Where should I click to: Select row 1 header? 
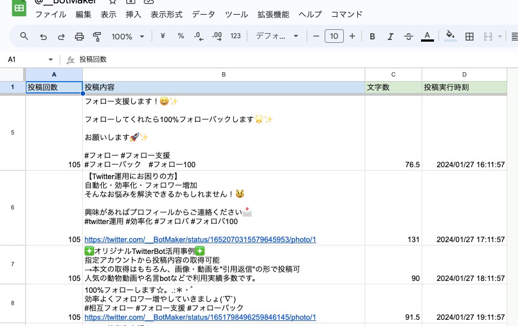12,87
